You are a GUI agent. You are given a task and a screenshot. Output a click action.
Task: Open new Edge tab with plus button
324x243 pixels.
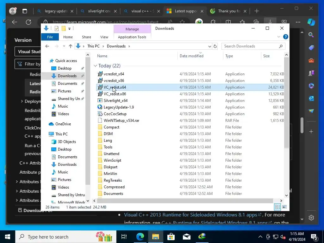(x=257, y=11)
